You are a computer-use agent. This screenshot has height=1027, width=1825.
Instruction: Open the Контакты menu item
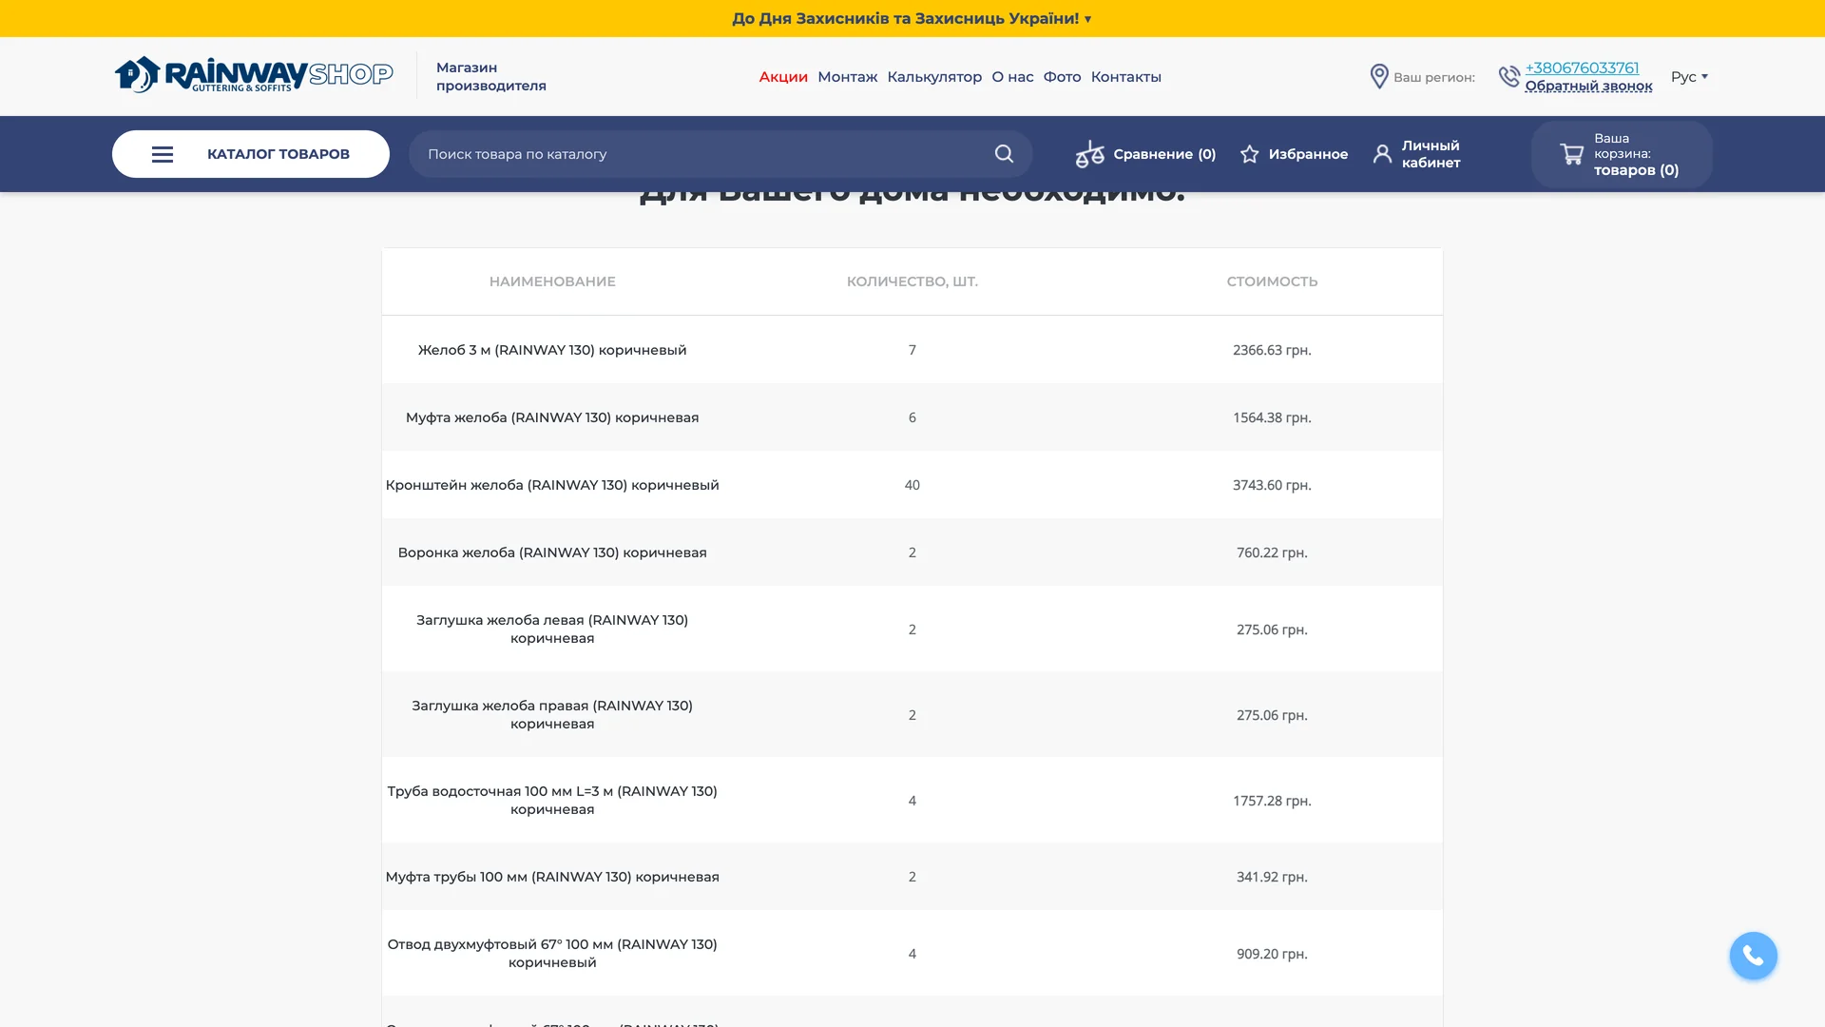point(1125,77)
